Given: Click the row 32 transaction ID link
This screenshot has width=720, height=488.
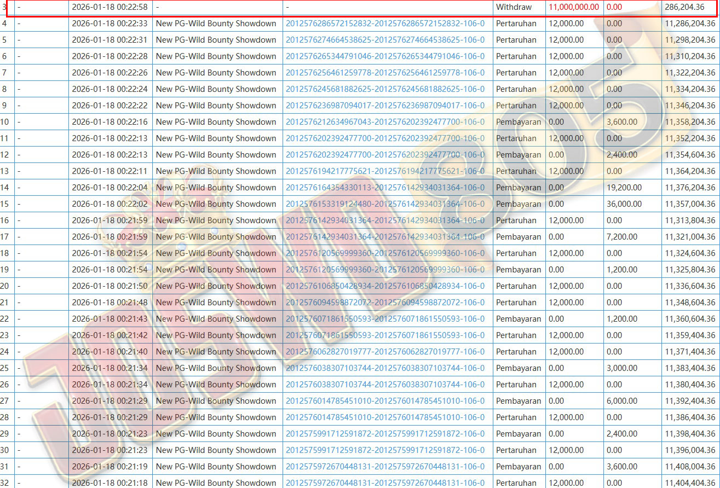Looking at the screenshot, I should (x=385, y=483).
